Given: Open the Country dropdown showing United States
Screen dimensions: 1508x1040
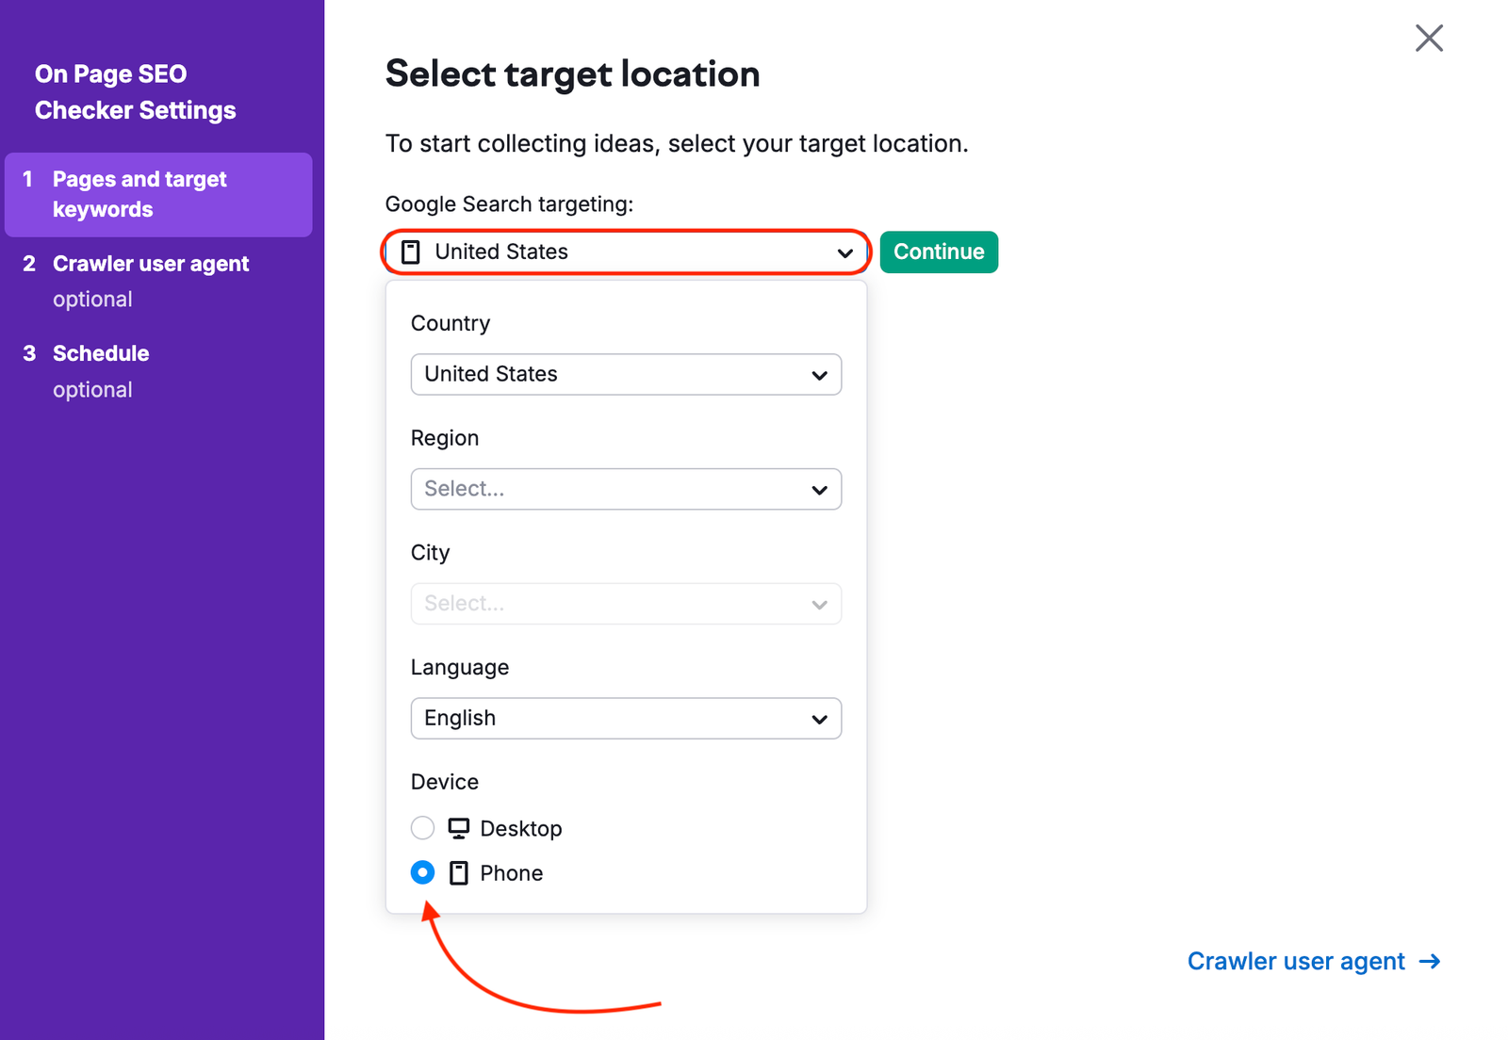Looking at the screenshot, I should pyautogui.click(x=625, y=374).
